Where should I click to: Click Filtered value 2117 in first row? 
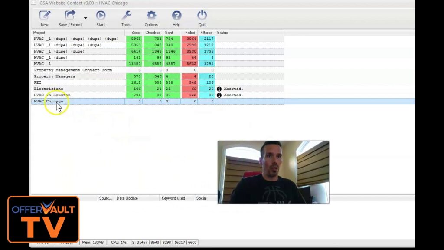click(209, 39)
